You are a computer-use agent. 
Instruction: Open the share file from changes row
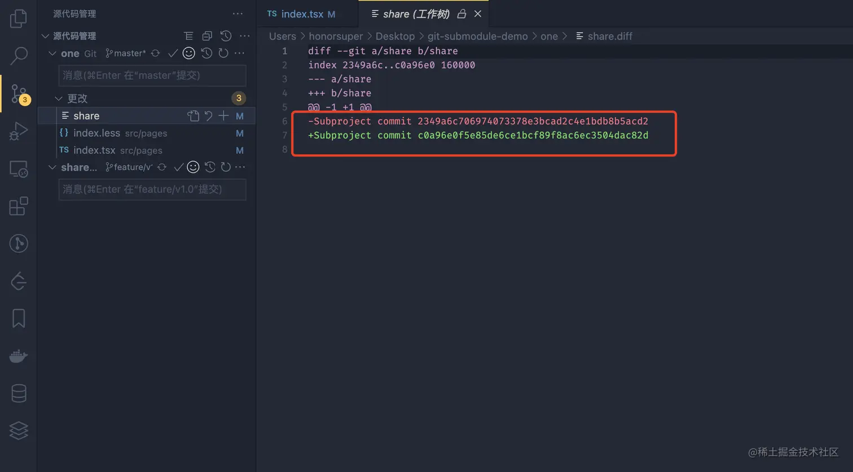pyautogui.click(x=194, y=116)
